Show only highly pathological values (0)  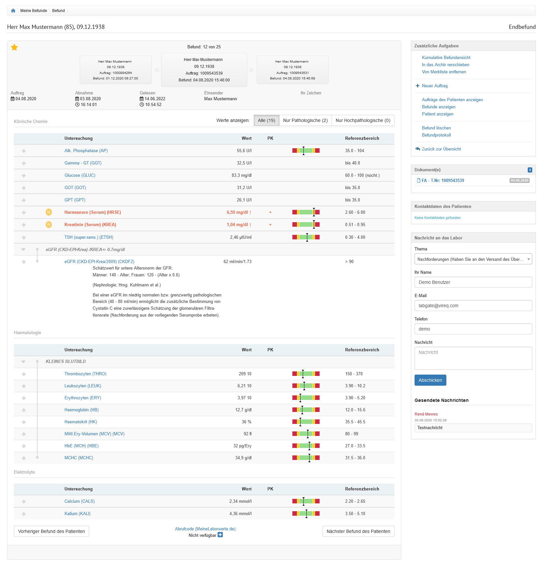(363, 120)
